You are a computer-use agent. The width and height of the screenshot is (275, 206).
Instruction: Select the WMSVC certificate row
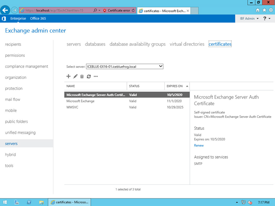(x=127, y=107)
